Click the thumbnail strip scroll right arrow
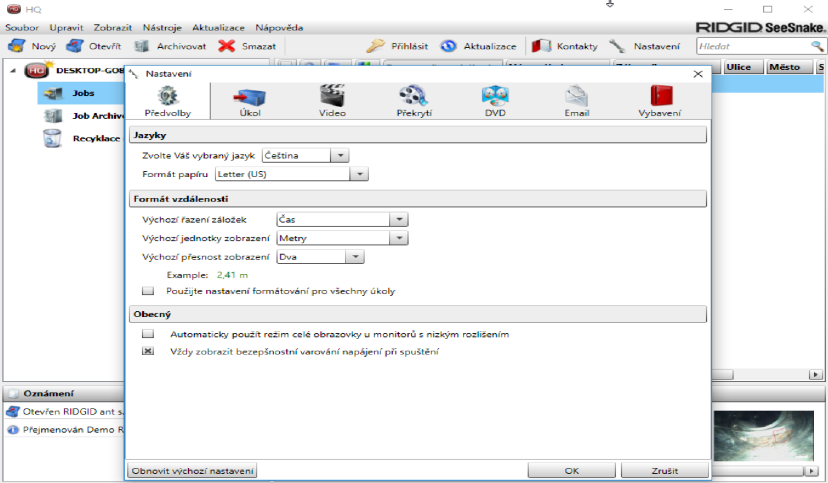 811,471
